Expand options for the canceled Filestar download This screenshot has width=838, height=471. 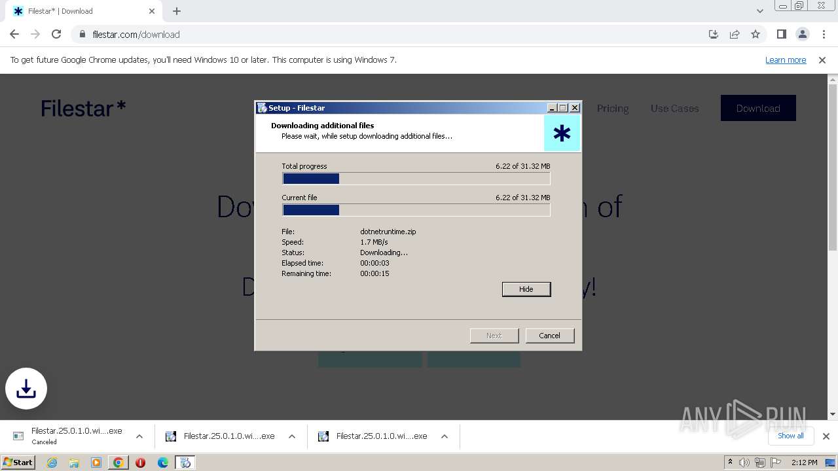pos(139,436)
